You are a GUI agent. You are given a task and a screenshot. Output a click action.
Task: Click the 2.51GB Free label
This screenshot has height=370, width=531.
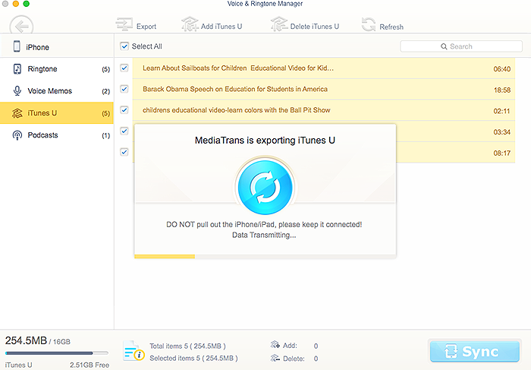tap(90, 365)
